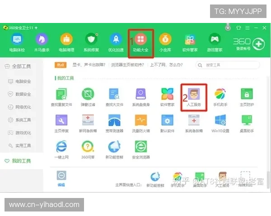Open the skin shirt icon in title bar
The width and height of the screenshot is (271, 216).
click(x=238, y=28)
